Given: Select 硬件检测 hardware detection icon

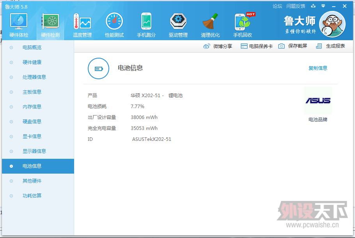Looking at the screenshot, I should pos(50,21).
